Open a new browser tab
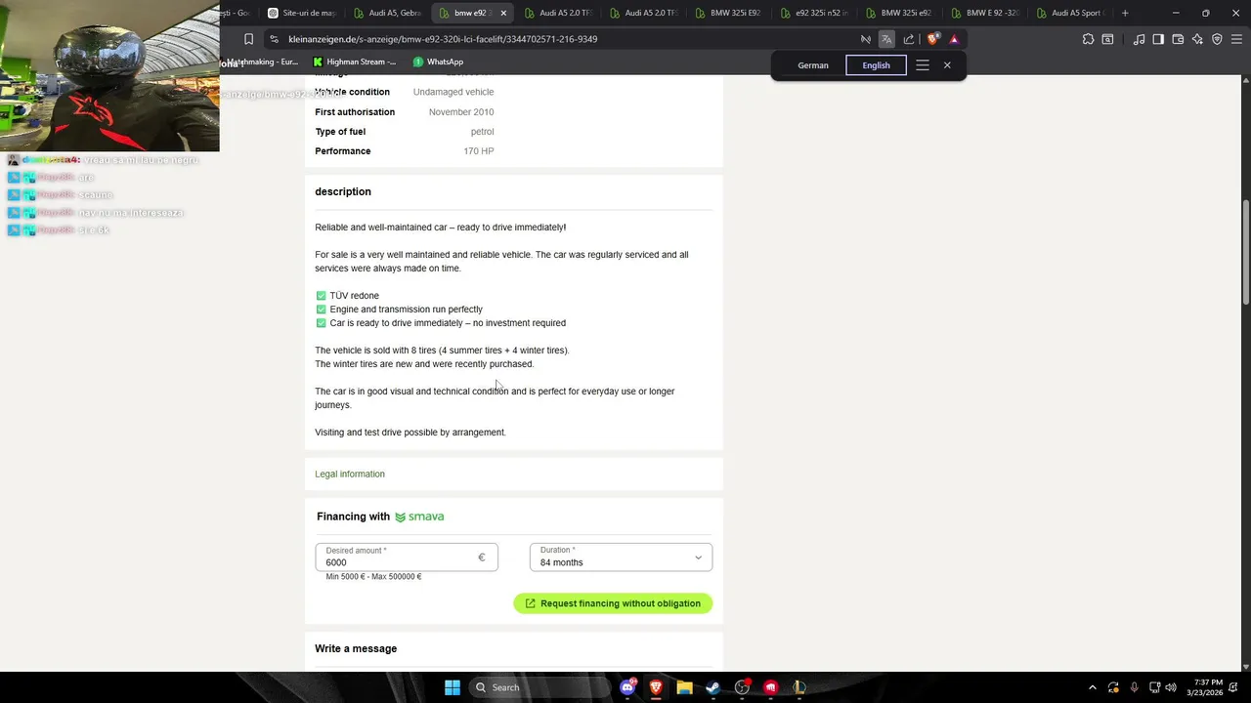 [1125, 13]
